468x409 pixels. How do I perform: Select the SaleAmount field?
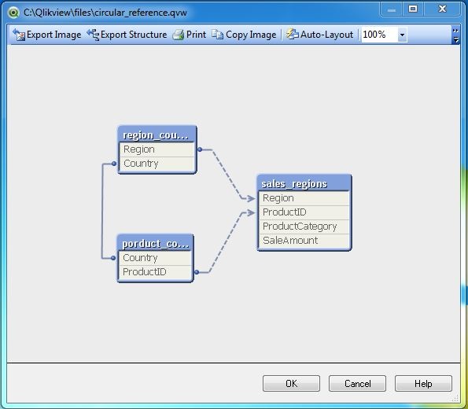pyautogui.click(x=304, y=241)
